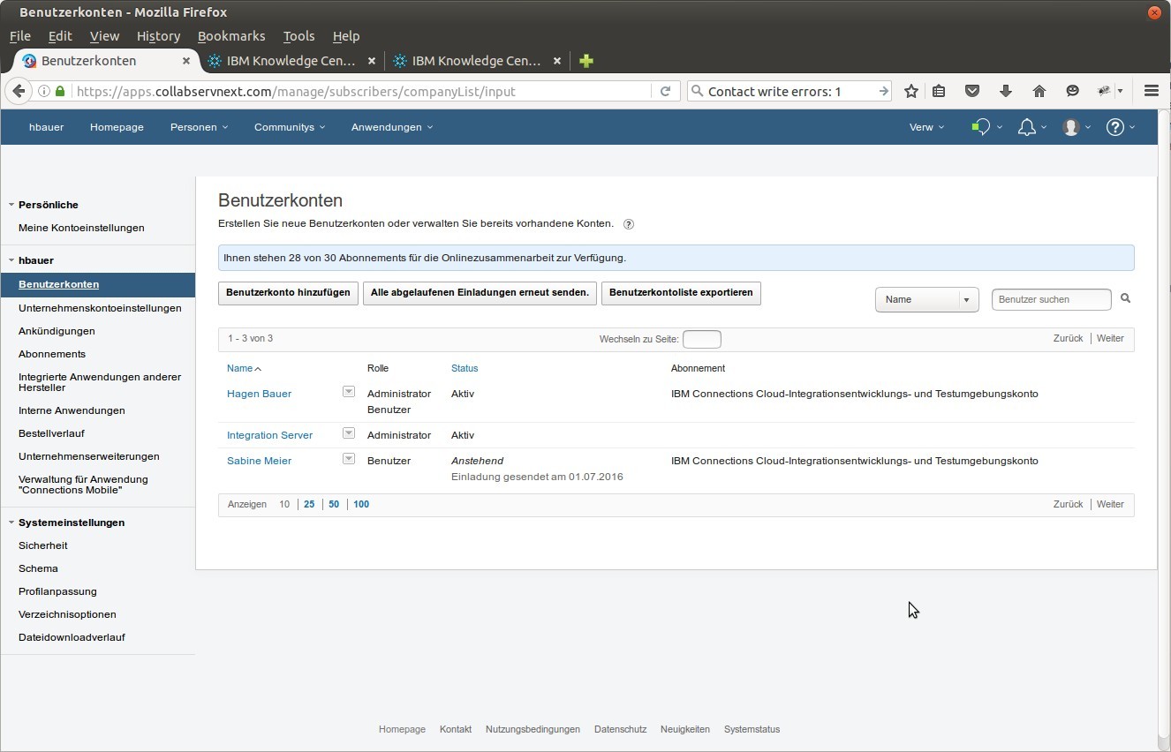Click the Wechseln zu Seite page field
The width and height of the screenshot is (1171, 752).
[702, 339]
